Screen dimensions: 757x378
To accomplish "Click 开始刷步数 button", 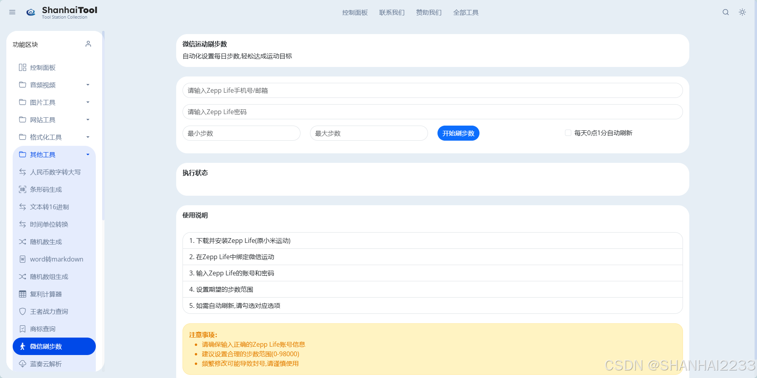I will point(458,133).
